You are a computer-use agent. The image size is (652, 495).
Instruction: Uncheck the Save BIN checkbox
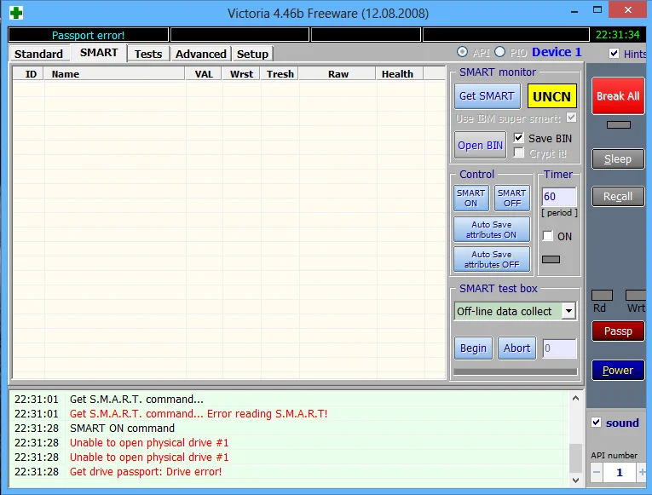518,137
